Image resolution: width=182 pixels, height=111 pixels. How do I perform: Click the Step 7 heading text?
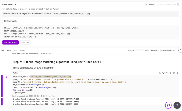57,62
